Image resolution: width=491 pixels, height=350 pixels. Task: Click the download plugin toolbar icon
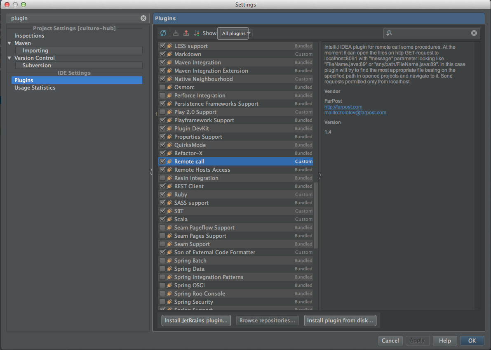coord(176,33)
